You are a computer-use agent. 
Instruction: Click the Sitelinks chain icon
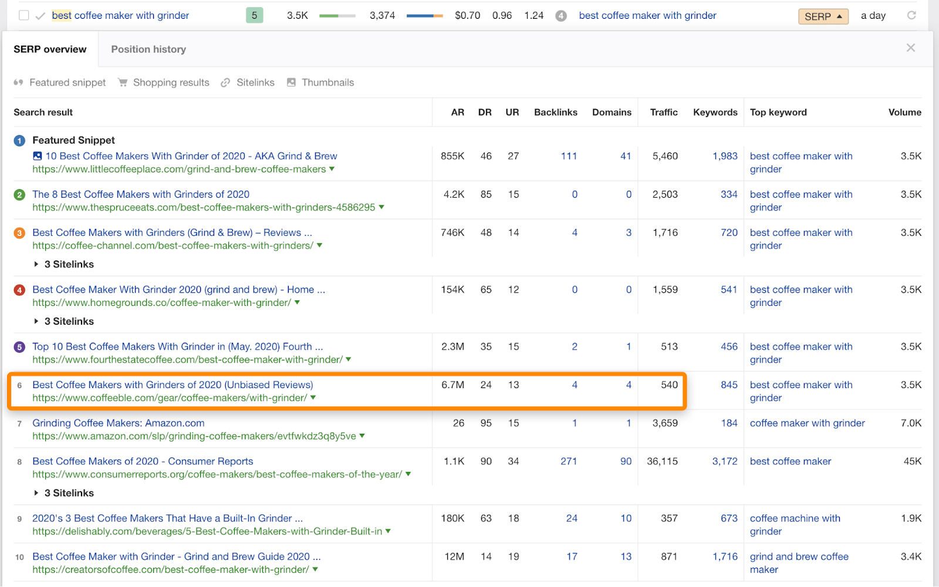(x=226, y=82)
